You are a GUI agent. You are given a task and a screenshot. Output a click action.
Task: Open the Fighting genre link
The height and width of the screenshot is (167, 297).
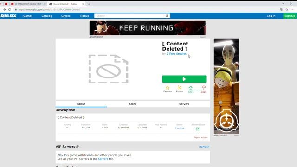(180, 128)
